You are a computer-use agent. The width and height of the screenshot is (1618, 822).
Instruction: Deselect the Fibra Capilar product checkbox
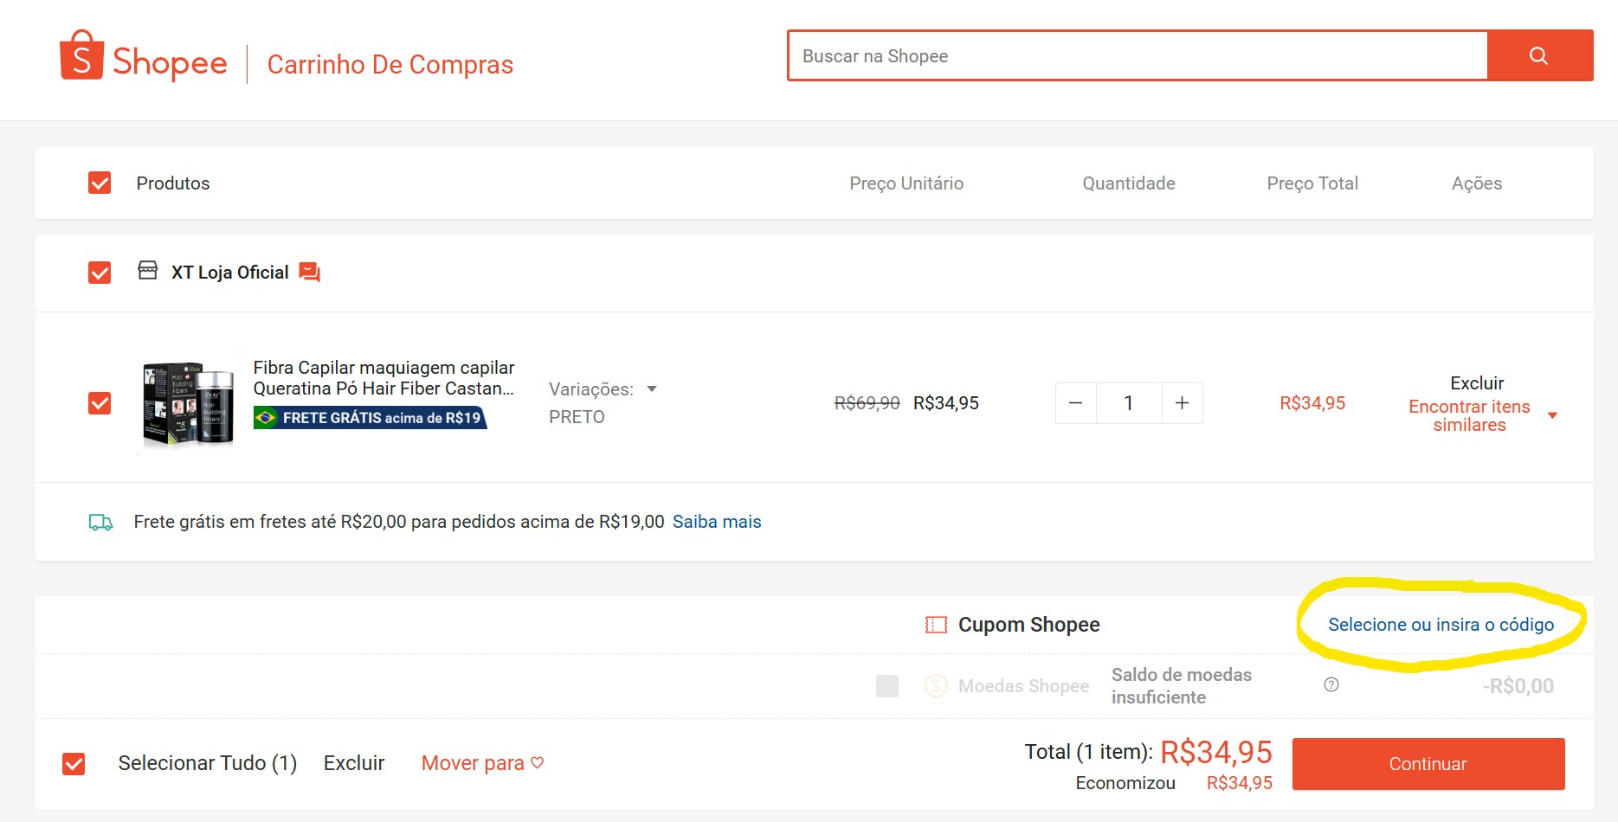100,403
